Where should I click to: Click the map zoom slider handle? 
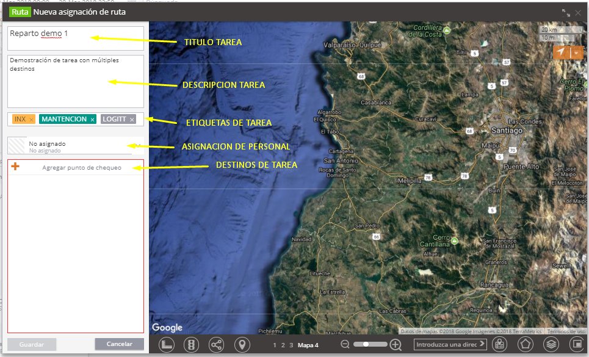366,344
